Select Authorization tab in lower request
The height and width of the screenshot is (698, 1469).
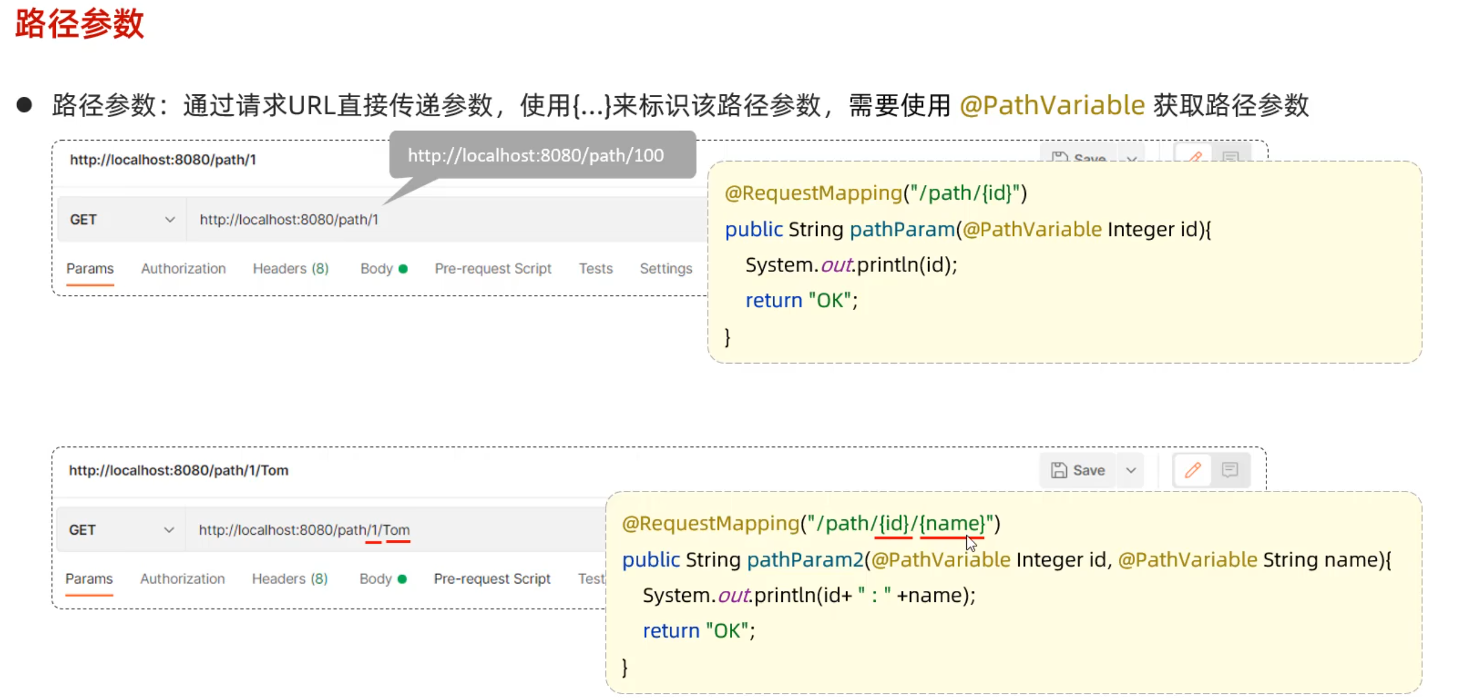[x=182, y=579]
